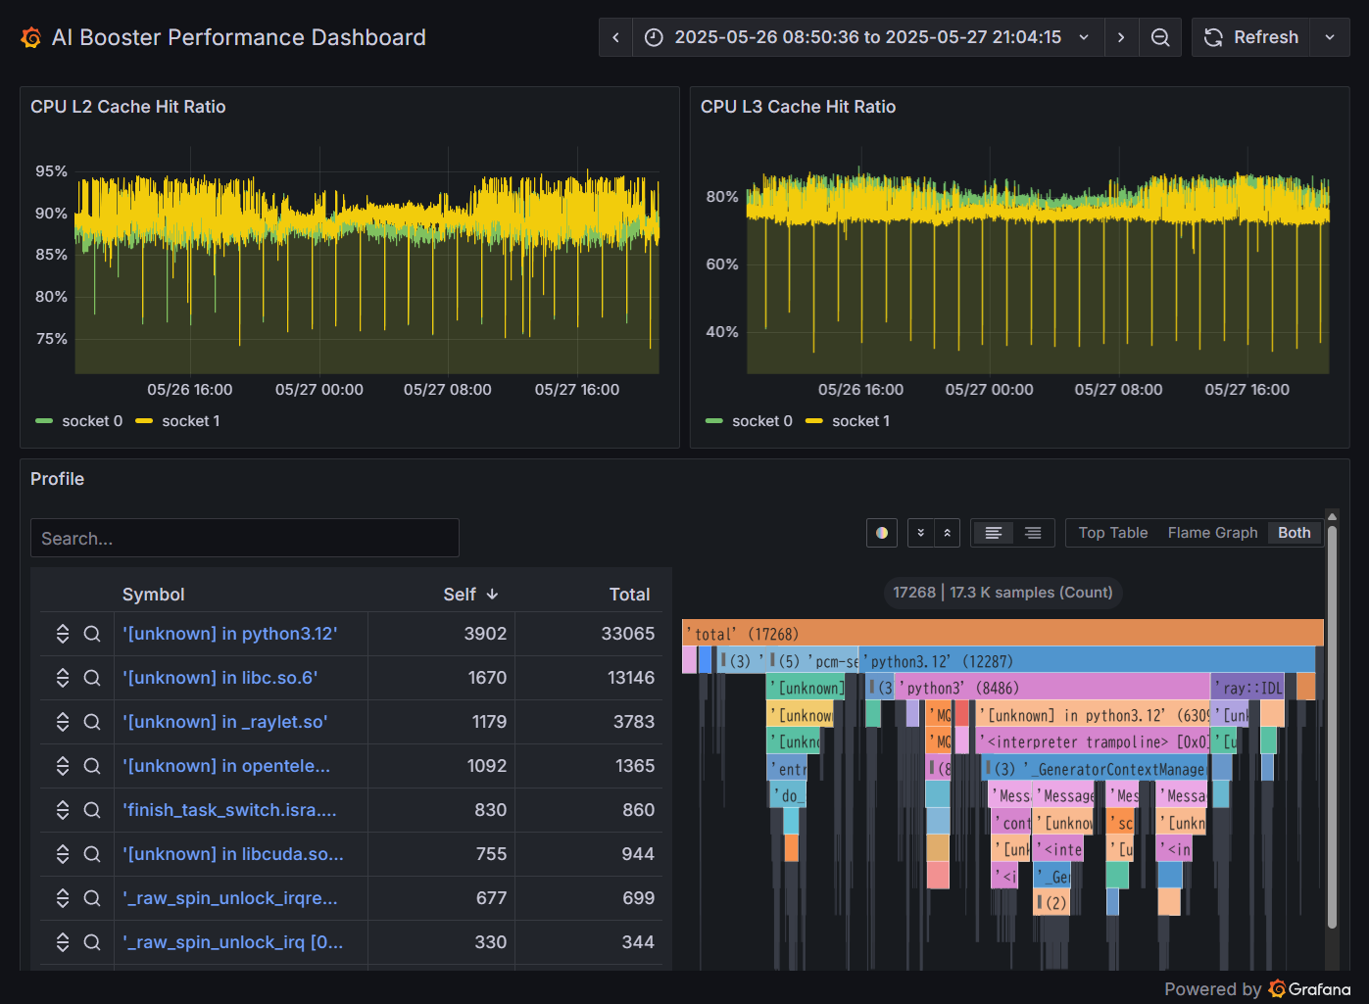Viewport: 1369px width, 1004px height.
Task: Click AI Booster Performance Dashboard title
Action: (238, 37)
